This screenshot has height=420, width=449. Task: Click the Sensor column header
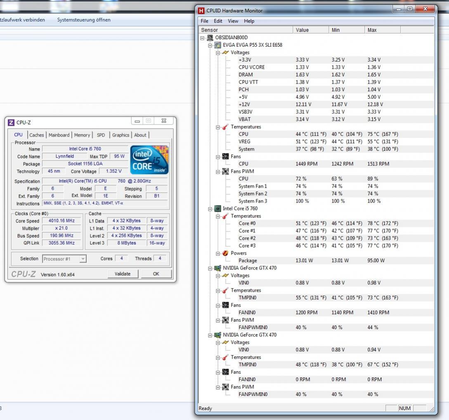(x=246, y=30)
